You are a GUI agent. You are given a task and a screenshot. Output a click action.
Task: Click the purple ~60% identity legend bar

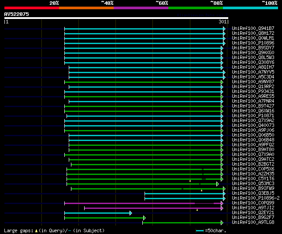click(x=141, y=8)
